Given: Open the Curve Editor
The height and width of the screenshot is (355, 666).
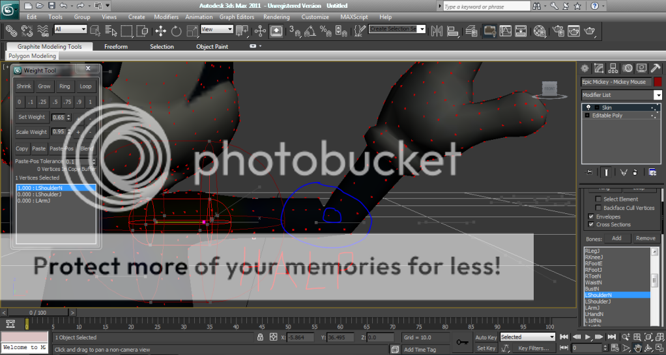Looking at the screenshot, I should 506,31.
